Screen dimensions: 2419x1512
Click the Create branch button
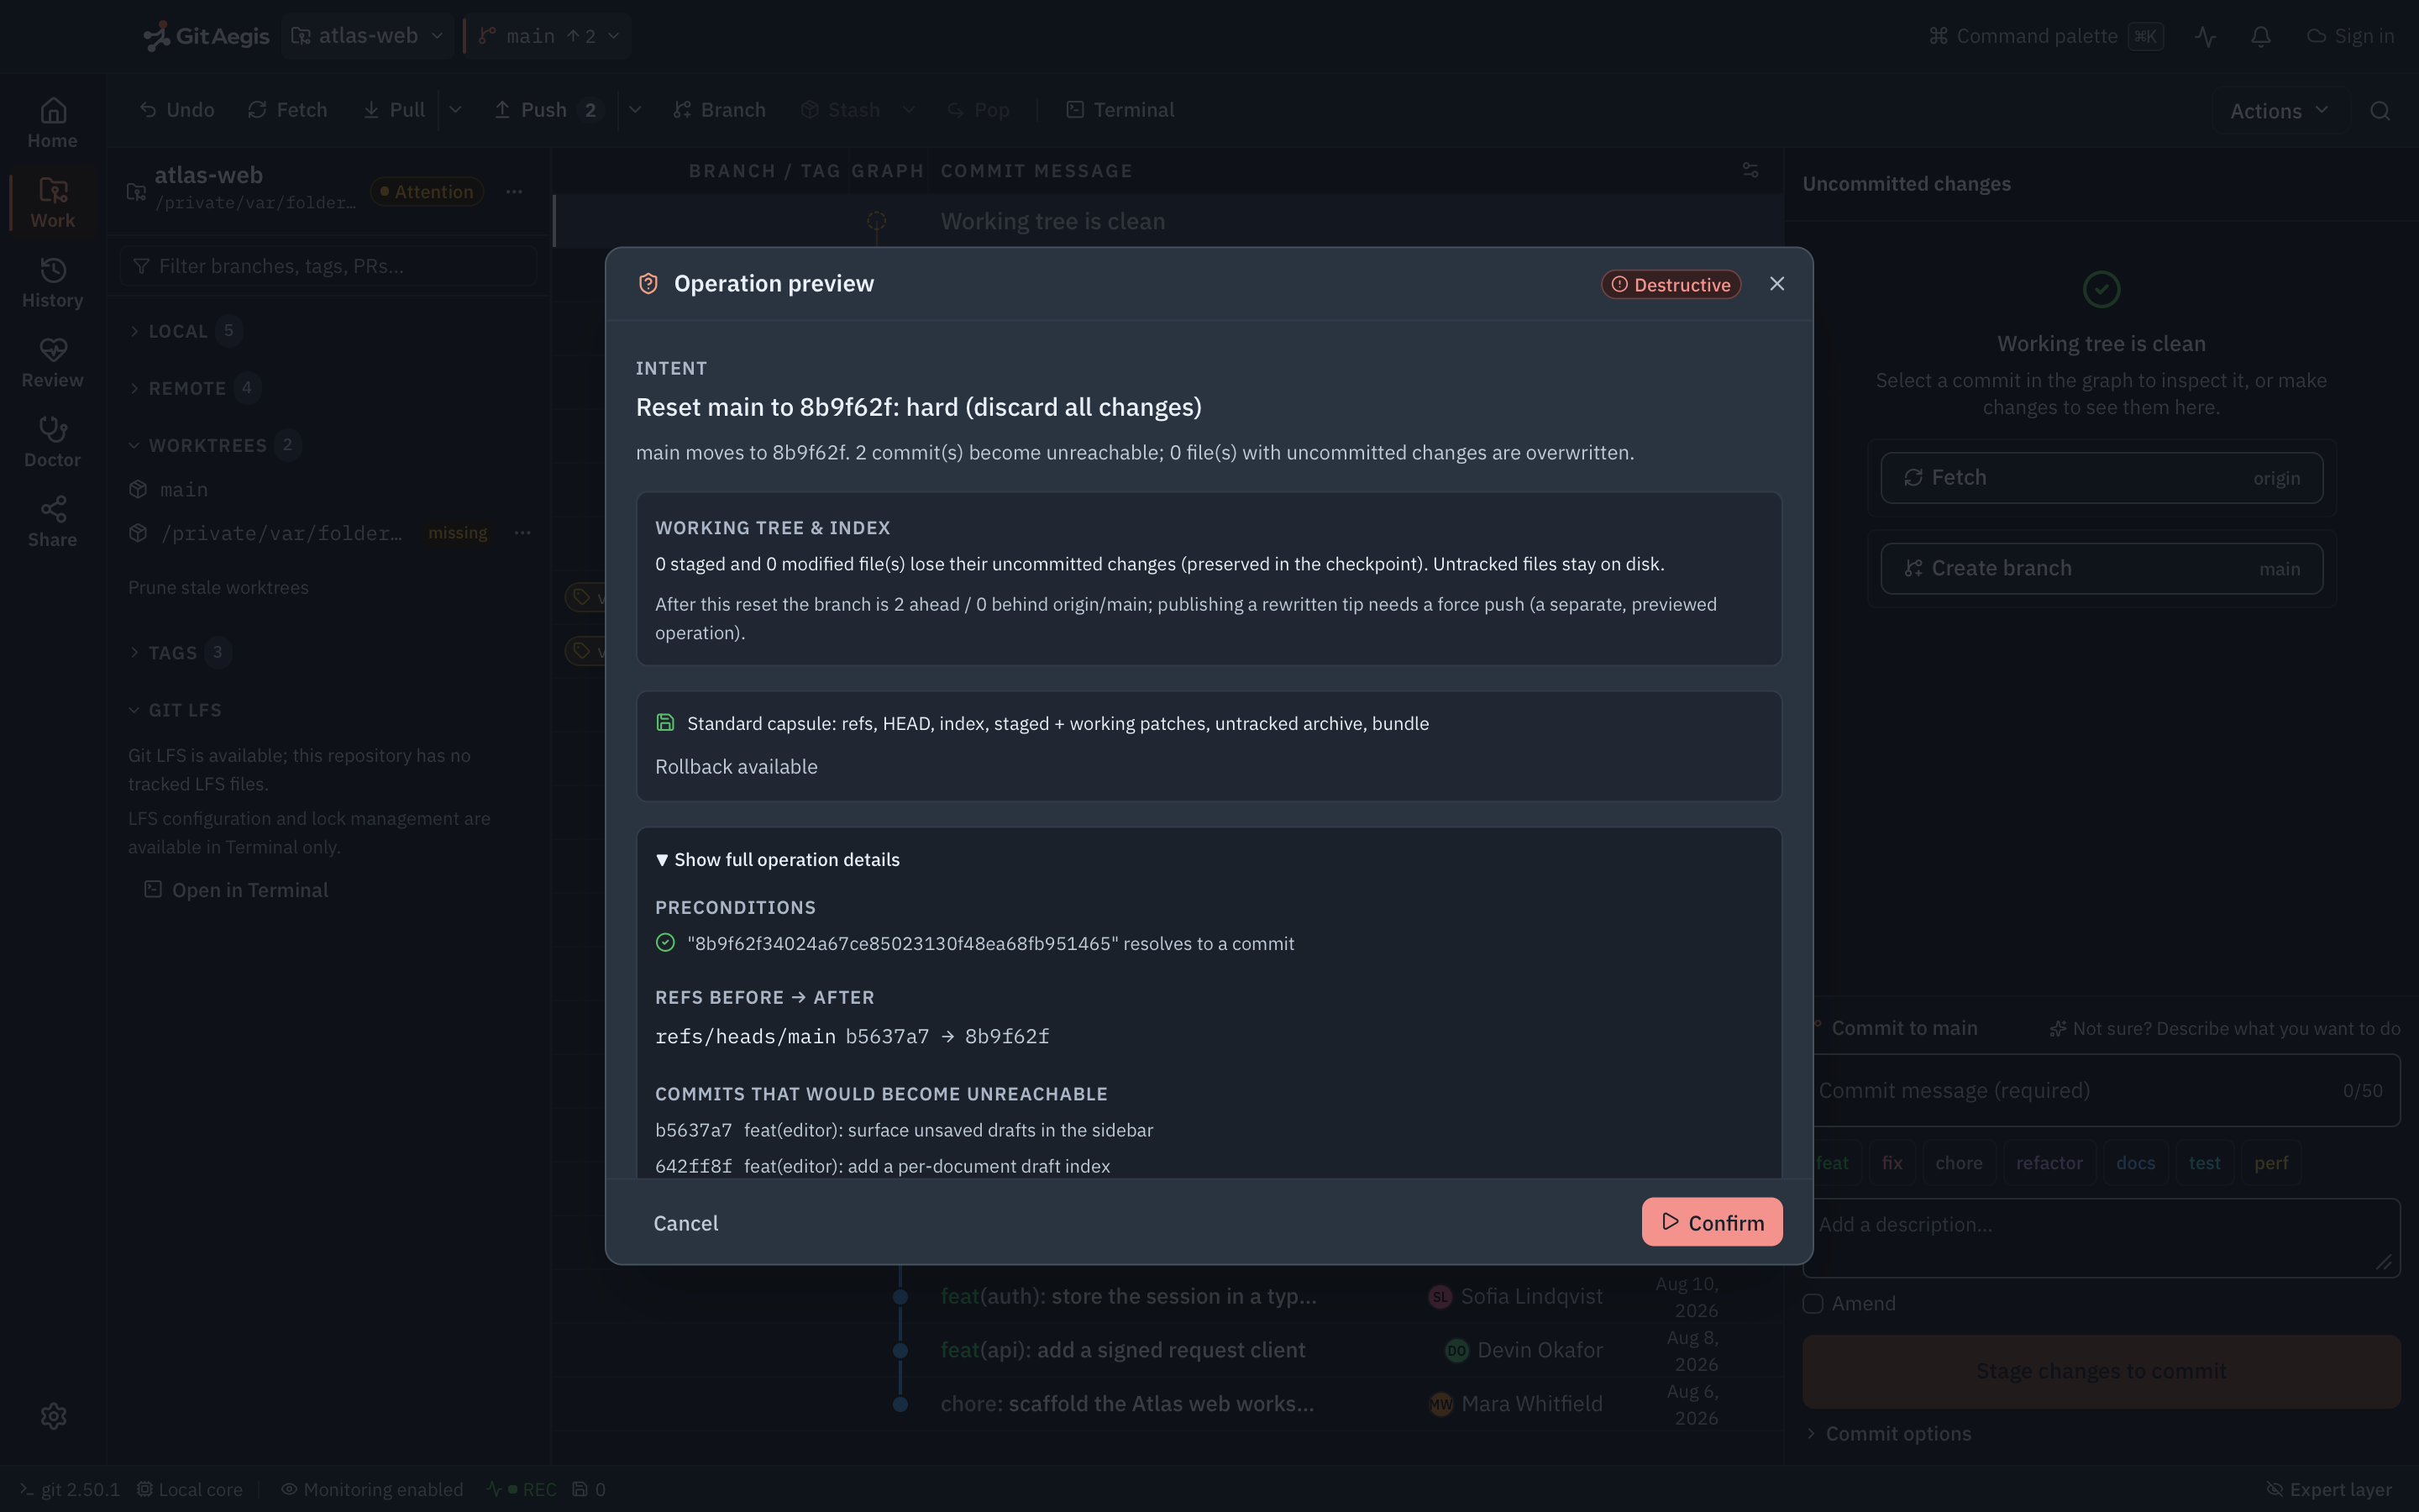[x=2102, y=568]
